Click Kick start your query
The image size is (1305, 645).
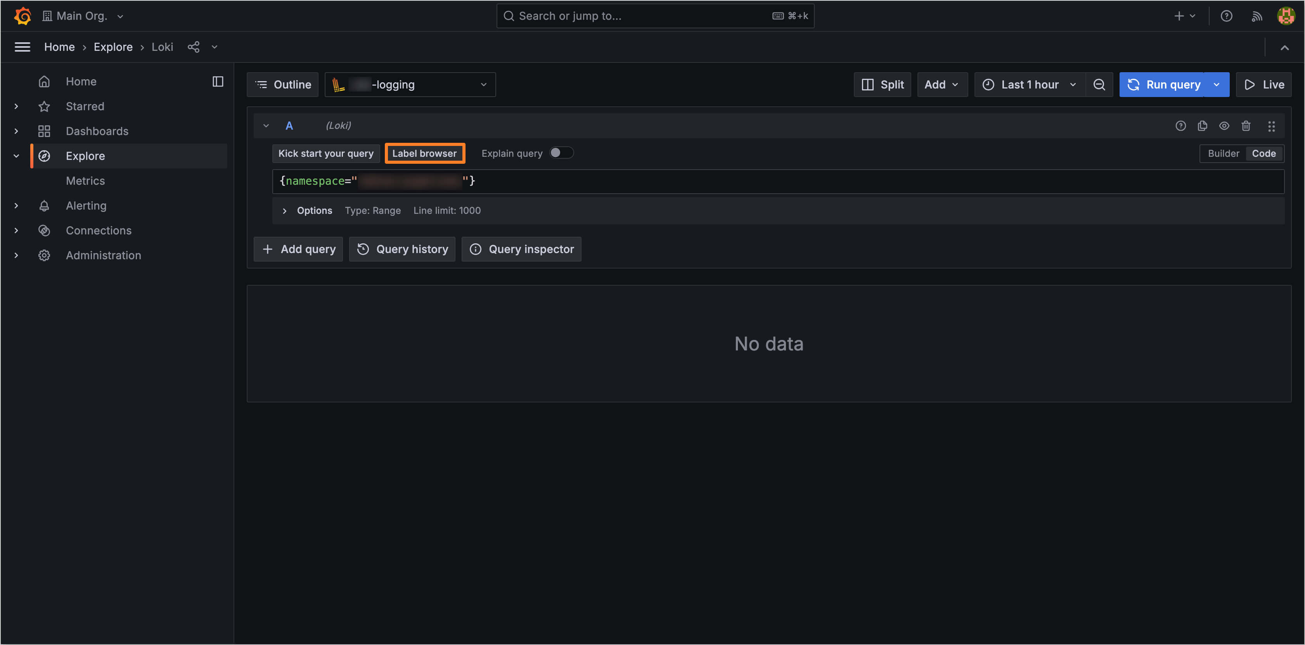pos(326,154)
